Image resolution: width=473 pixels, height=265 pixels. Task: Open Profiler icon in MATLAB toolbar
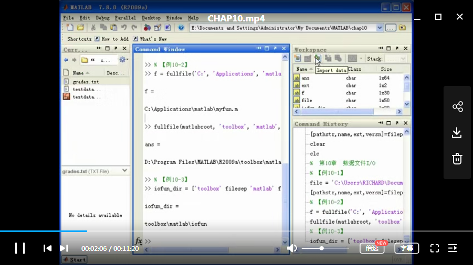[x=168, y=28]
